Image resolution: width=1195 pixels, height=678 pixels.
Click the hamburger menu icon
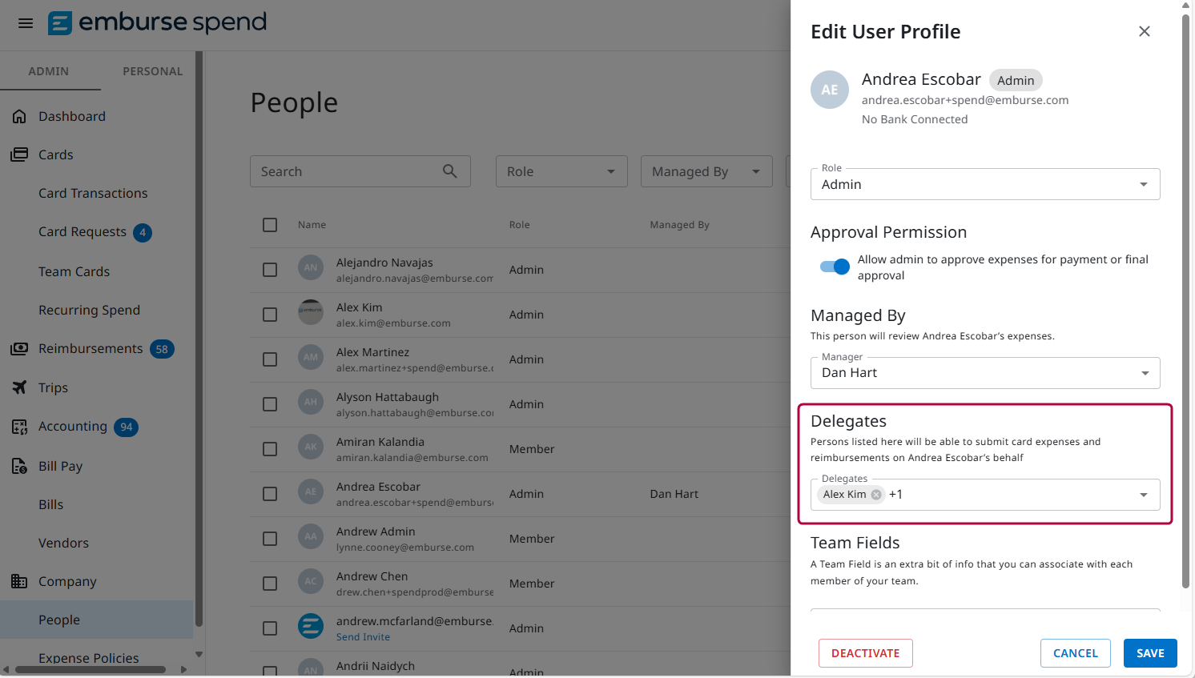pos(25,23)
